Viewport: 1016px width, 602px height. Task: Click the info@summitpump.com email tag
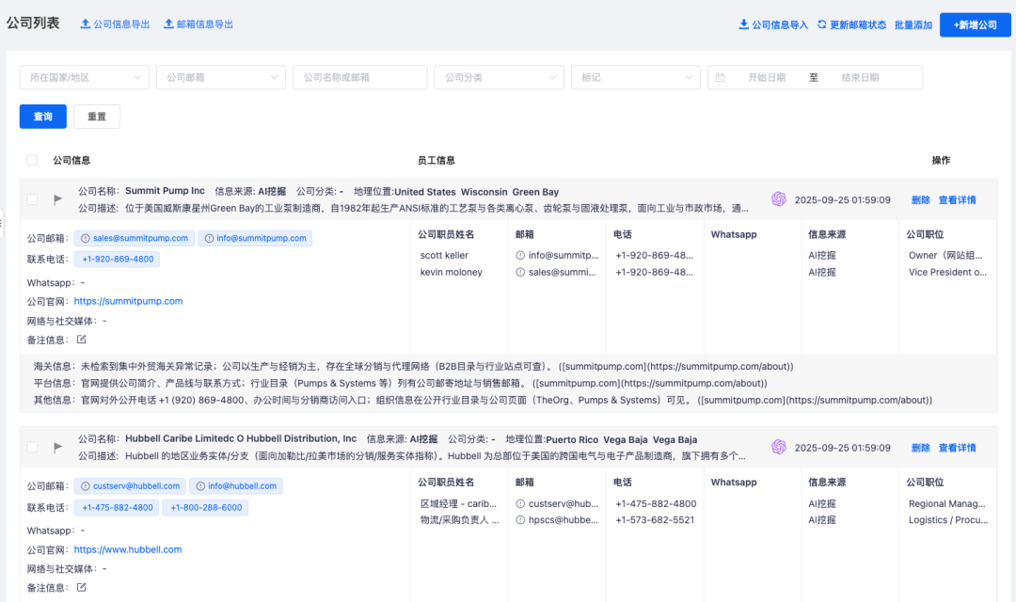[255, 239]
